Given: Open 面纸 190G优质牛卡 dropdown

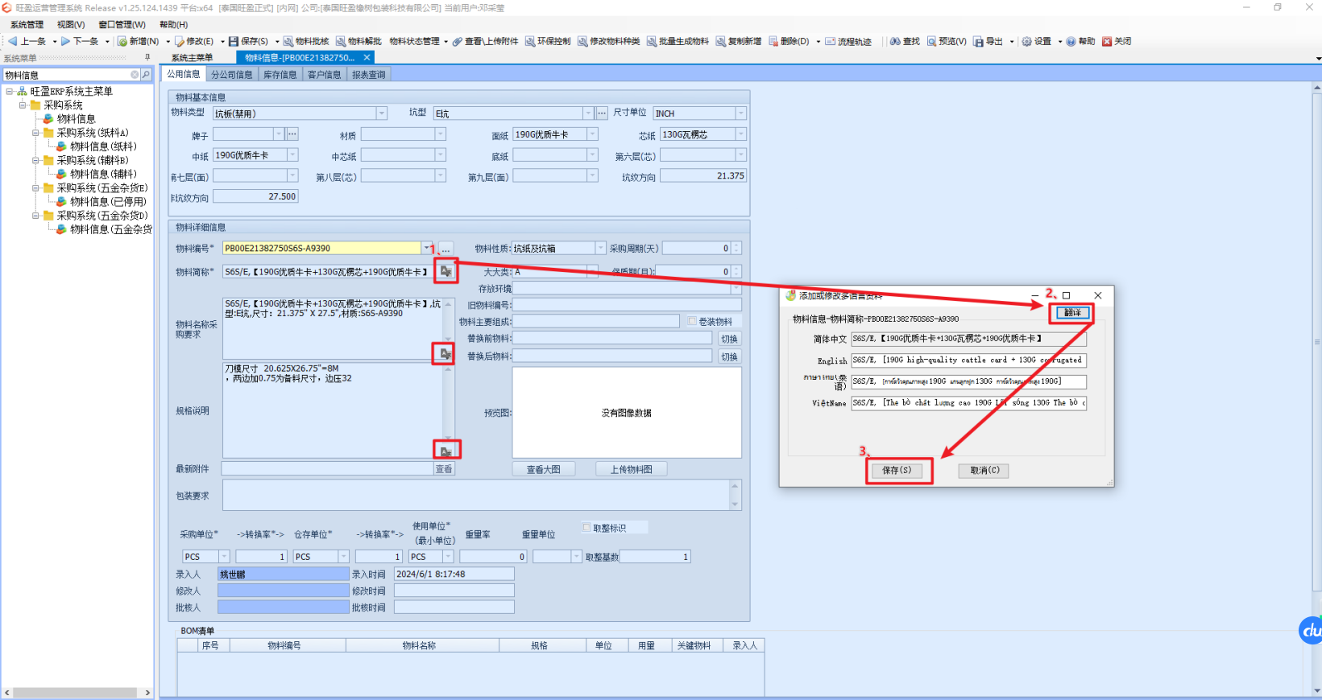Looking at the screenshot, I should click(593, 134).
